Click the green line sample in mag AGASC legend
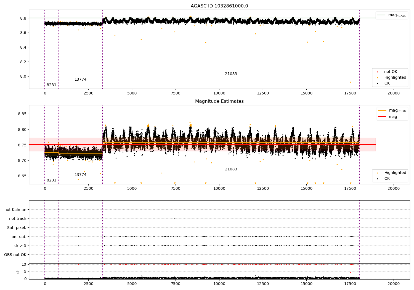Viewport: 414px width, 290px height. click(381, 15)
